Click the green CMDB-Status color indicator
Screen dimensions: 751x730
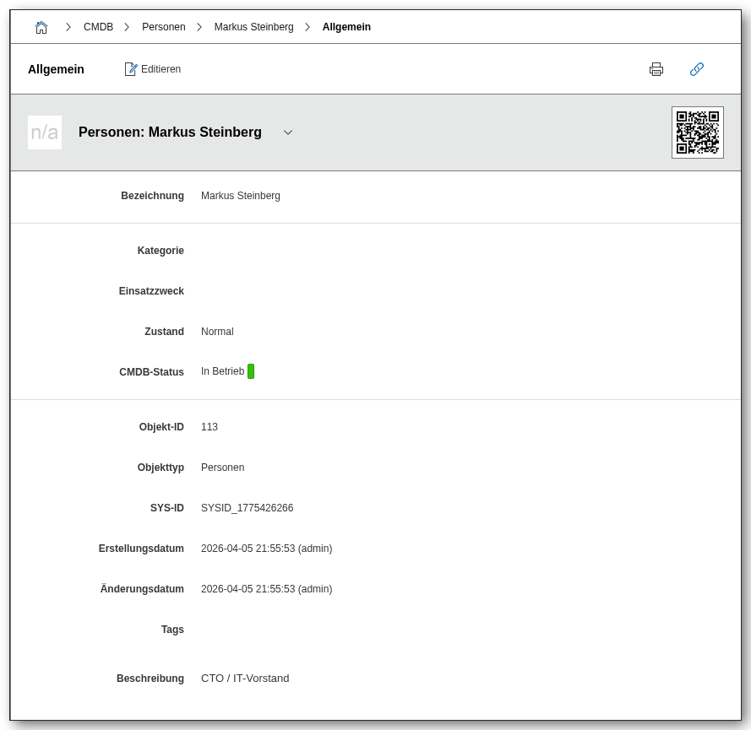(x=251, y=371)
